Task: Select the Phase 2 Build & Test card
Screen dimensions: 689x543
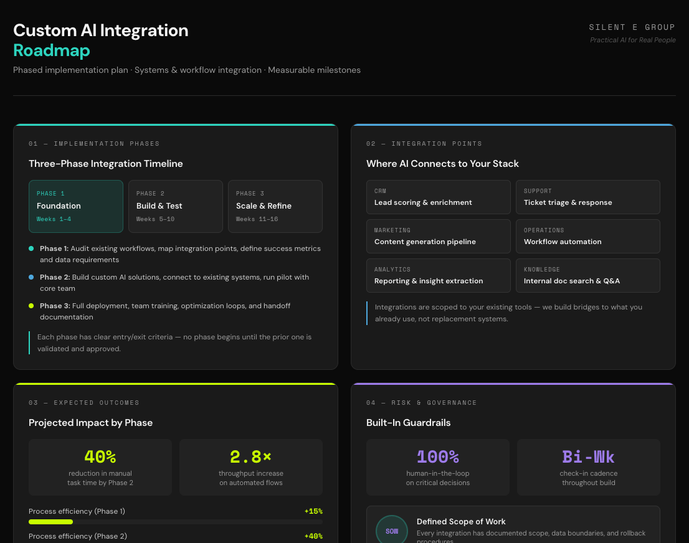Action: 175,206
